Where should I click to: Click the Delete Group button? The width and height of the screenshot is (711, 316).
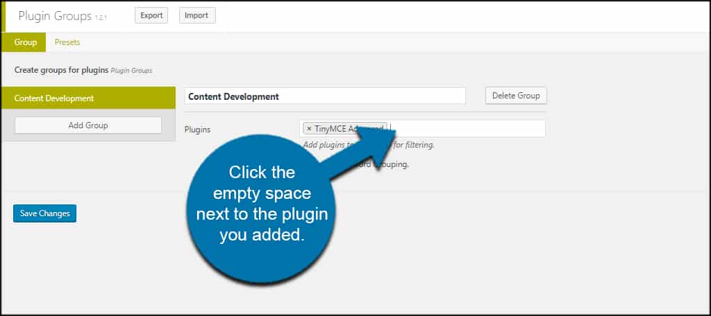[x=516, y=96]
